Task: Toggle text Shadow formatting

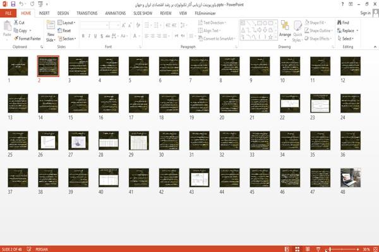Action: click(102, 36)
